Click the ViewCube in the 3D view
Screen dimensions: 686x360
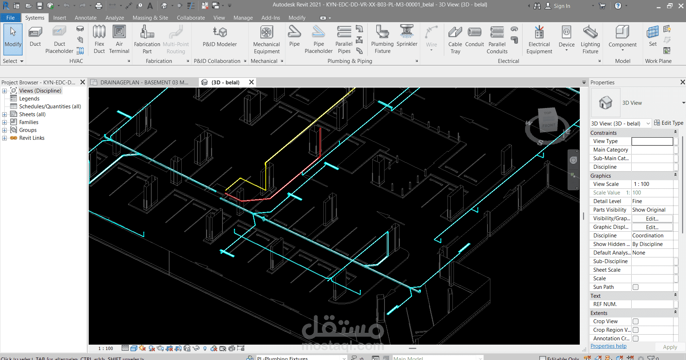coord(548,120)
